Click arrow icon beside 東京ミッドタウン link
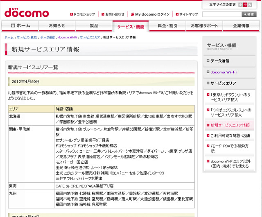Image resolution: width=262 pixels, height=217 pixels. [x=208, y=95]
